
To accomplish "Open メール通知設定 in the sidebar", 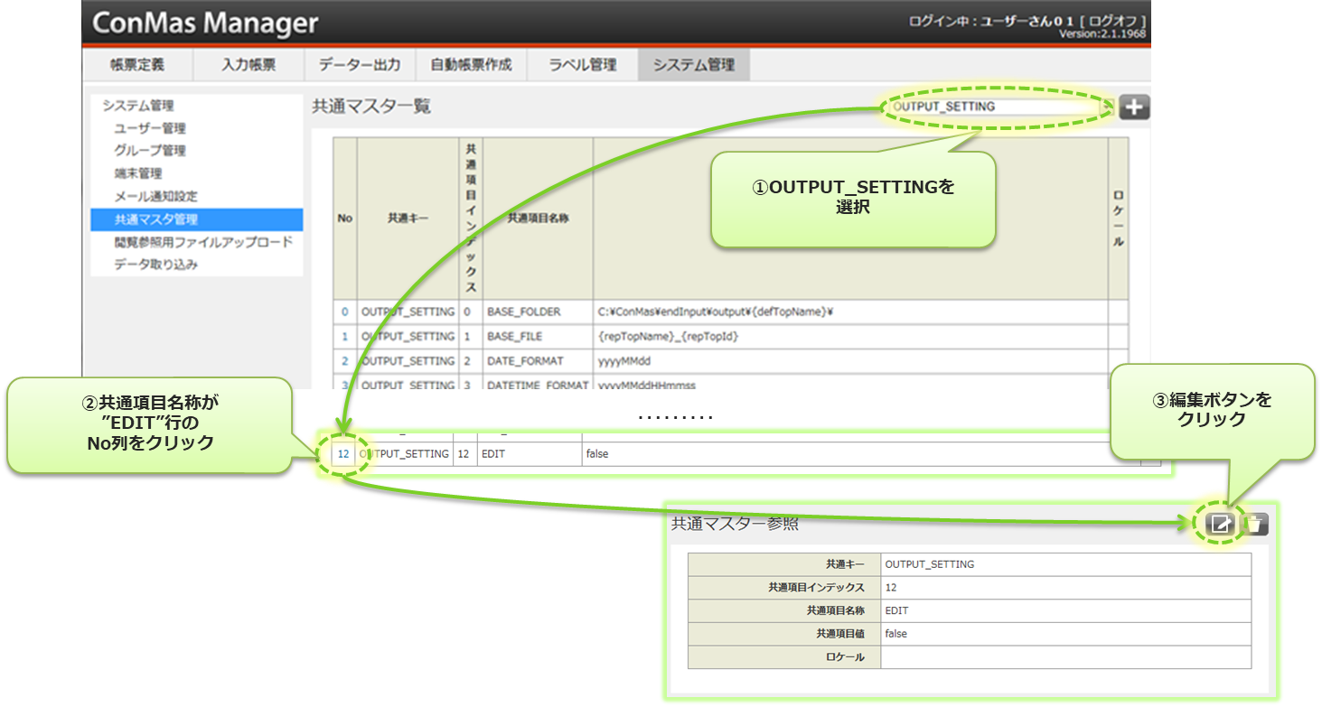I will click(x=155, y=196).
